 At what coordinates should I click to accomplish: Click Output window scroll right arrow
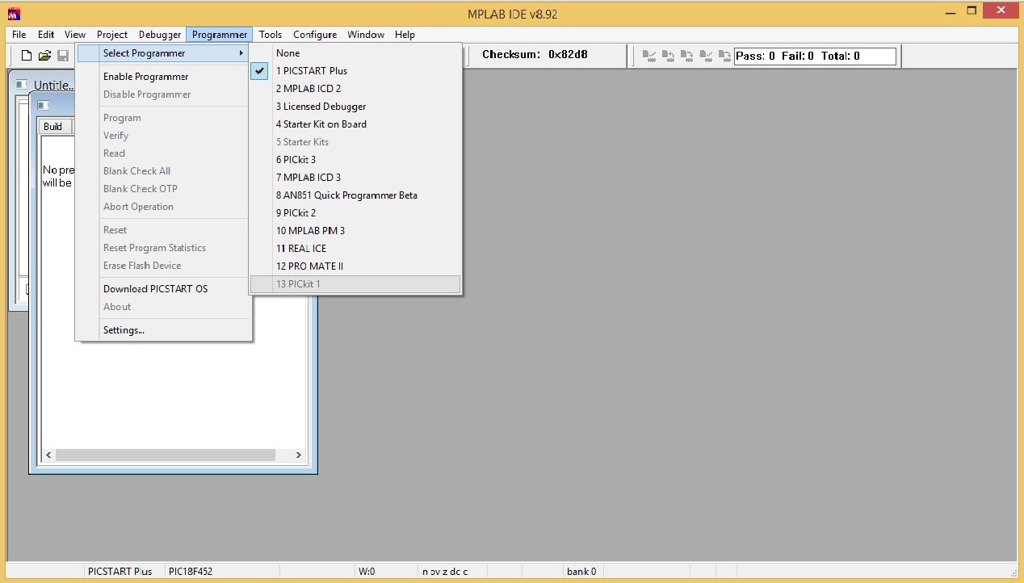pyautogui.click(x=298, y=455)
